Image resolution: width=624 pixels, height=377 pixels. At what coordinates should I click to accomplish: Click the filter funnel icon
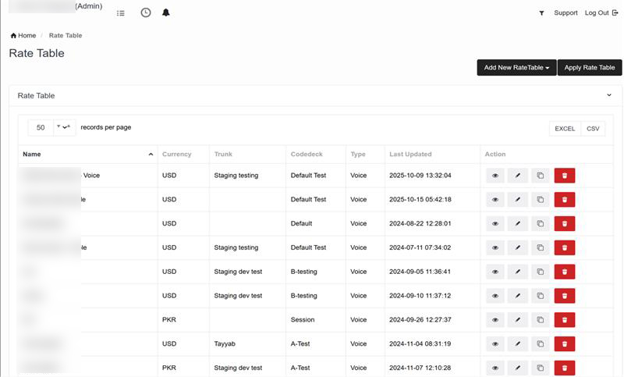(x=542, y=13)
